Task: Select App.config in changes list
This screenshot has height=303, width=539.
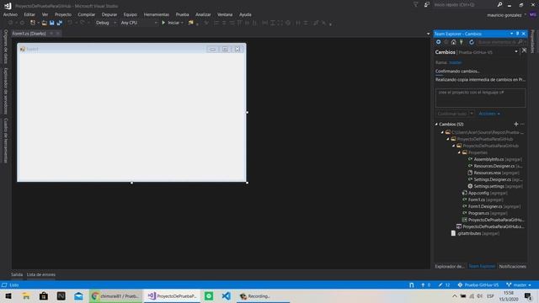Action: (485, 193)
